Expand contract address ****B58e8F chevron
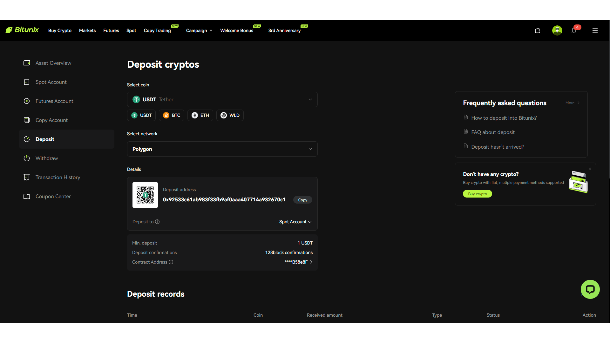This screenshot has height=343, width=610. 311,262
